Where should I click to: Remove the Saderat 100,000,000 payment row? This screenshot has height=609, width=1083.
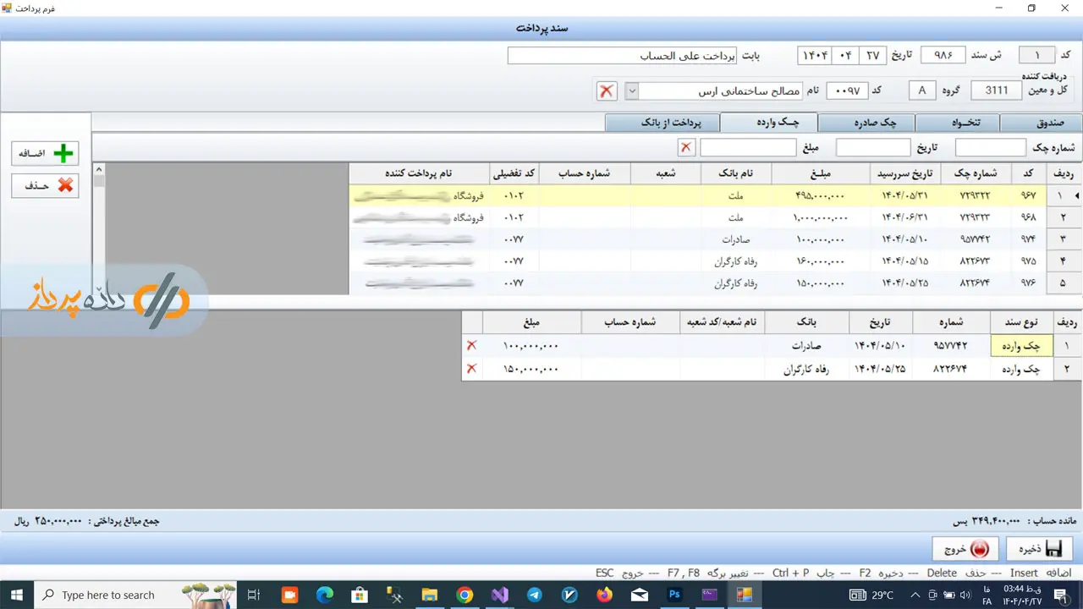click(x=471, y=346)
